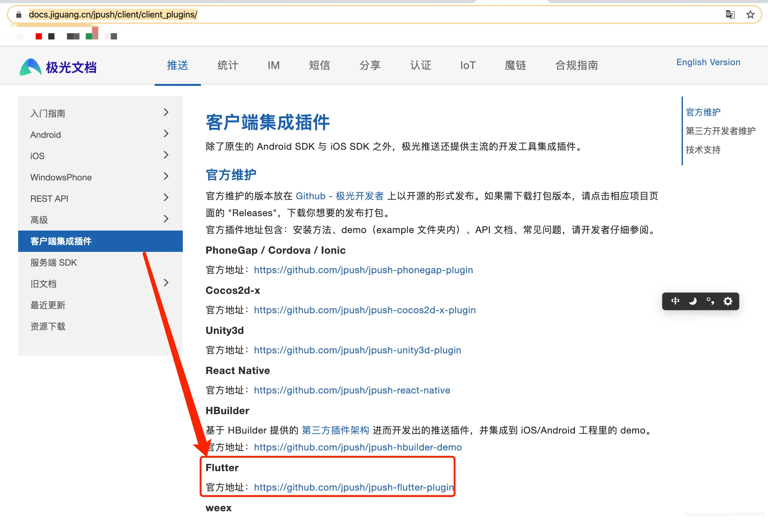Open the settings gear in floating toolbar

728,301
